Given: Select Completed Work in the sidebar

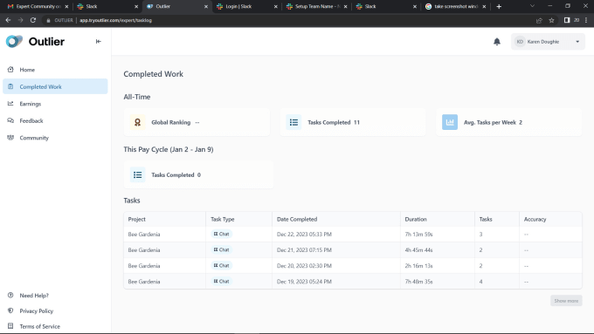Looking at the screenshot, I should coord(55,86).
